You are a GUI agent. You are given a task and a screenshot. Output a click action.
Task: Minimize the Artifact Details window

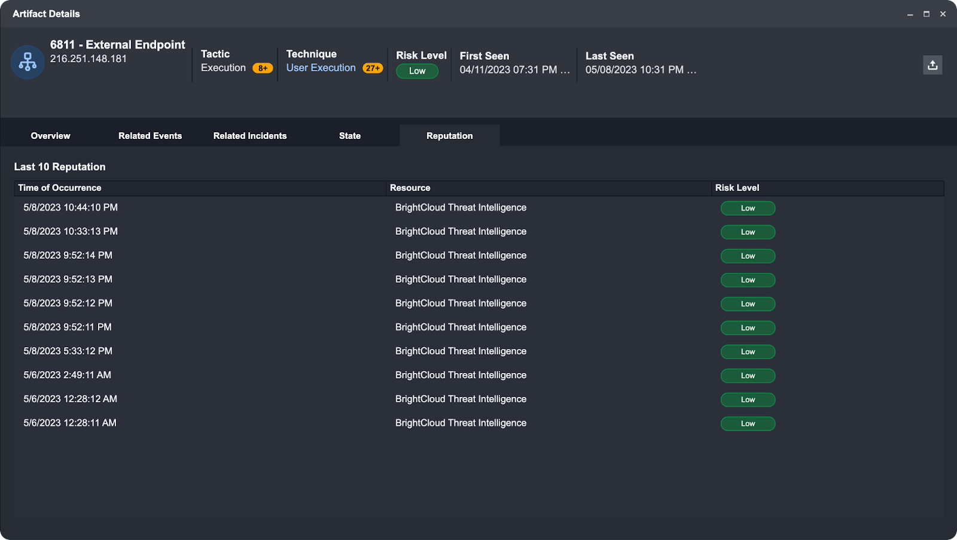point(910,14)
